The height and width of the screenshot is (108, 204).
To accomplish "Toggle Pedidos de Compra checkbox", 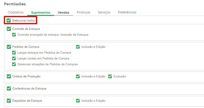I will [9, 47].
